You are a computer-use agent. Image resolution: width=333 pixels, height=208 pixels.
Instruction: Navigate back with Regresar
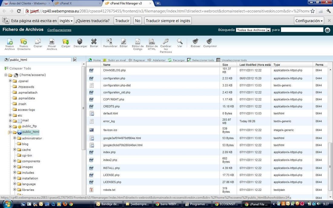[x=137, y=60]
